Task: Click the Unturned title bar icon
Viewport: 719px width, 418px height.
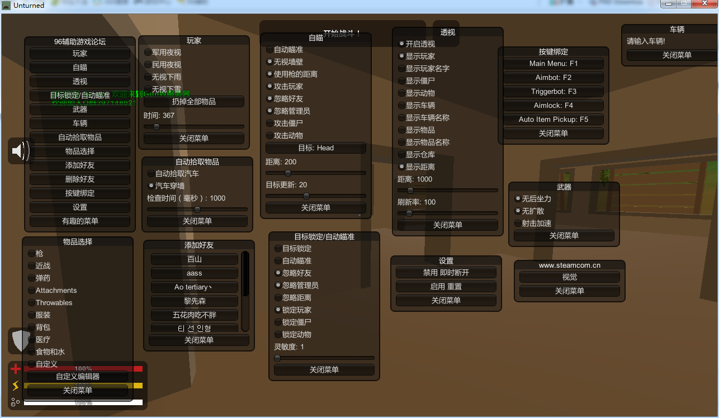Action: [x=6, y=6]
